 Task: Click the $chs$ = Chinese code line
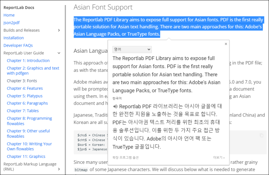93,135
